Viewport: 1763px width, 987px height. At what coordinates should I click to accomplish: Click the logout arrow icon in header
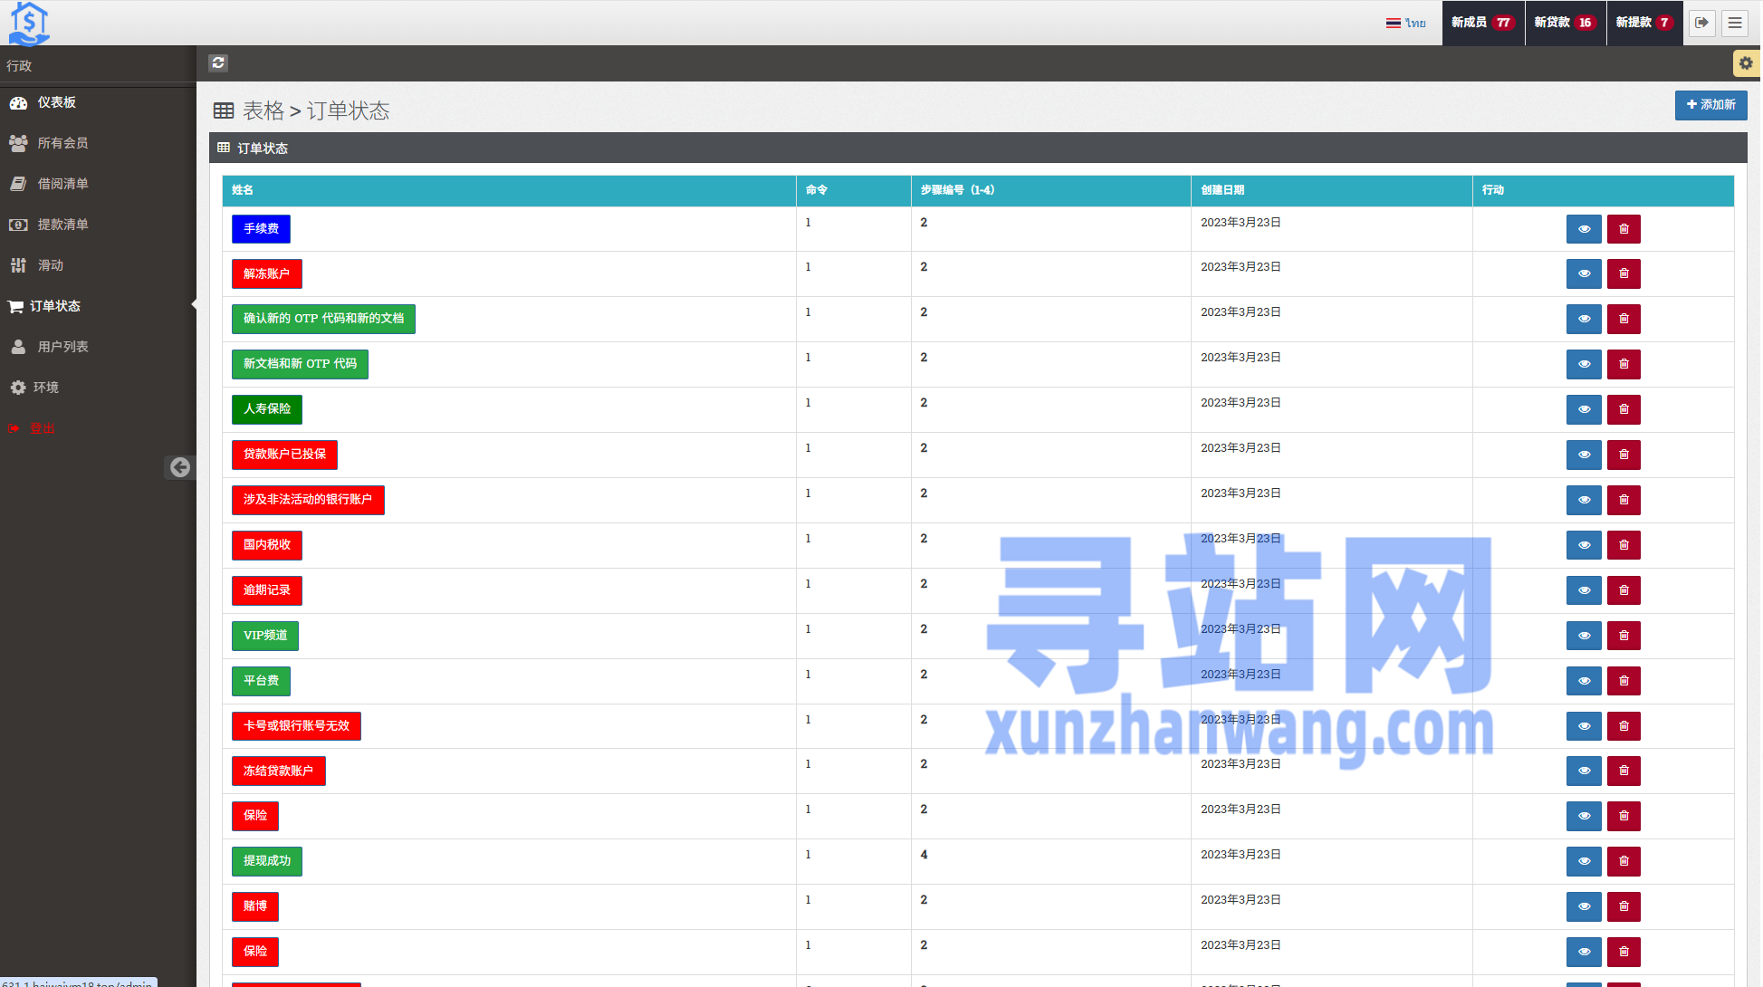[1702, 23]
